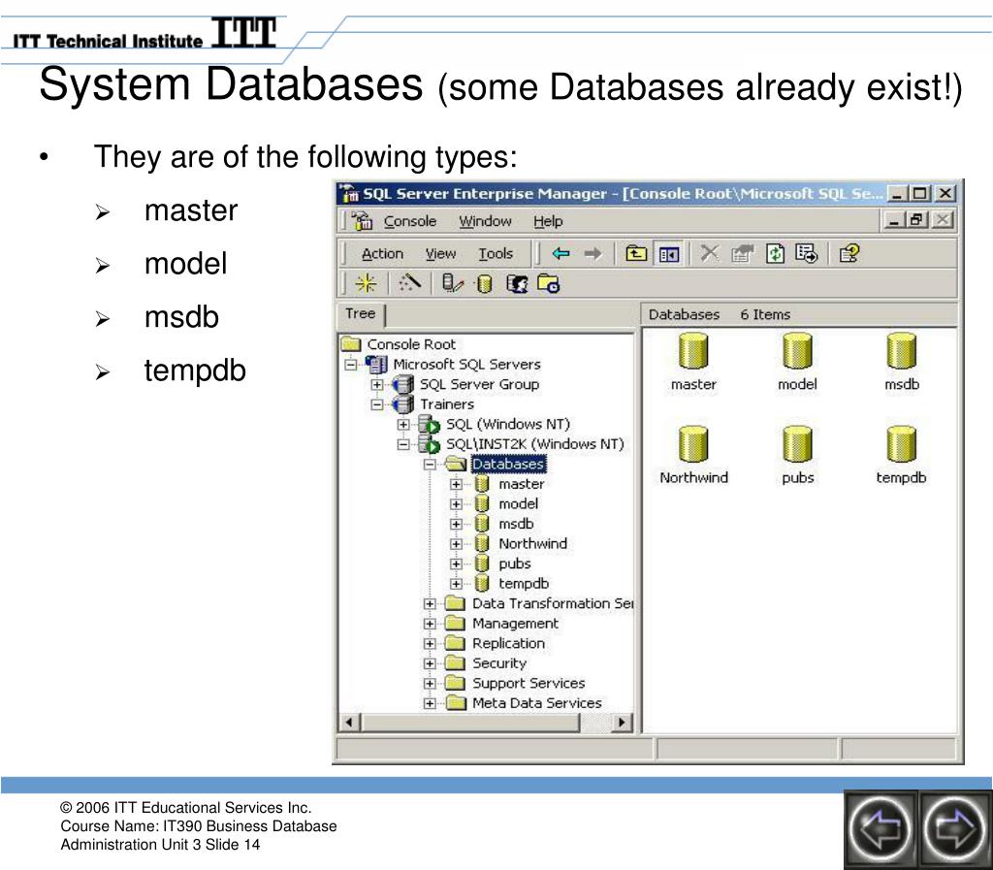Screen dimensions: 993x870
Task: Select tempdb database in the tree
Action: click(x=523, y=584)
